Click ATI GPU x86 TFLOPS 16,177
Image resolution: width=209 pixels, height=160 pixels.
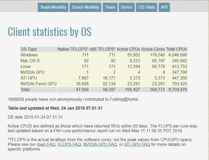[x=109, y=78]
